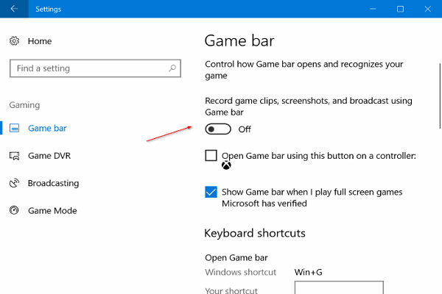The height and width of the screenshot is (294, 442).
Task: Click the back arrow in title bar
Action: [14, 9]
